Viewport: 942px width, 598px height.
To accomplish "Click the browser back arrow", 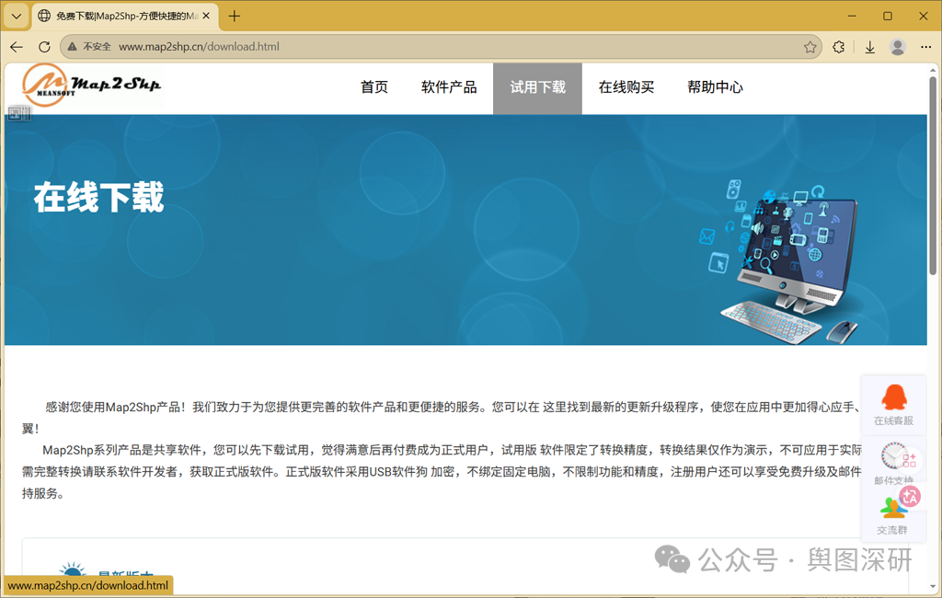I will tap(17, 47).
